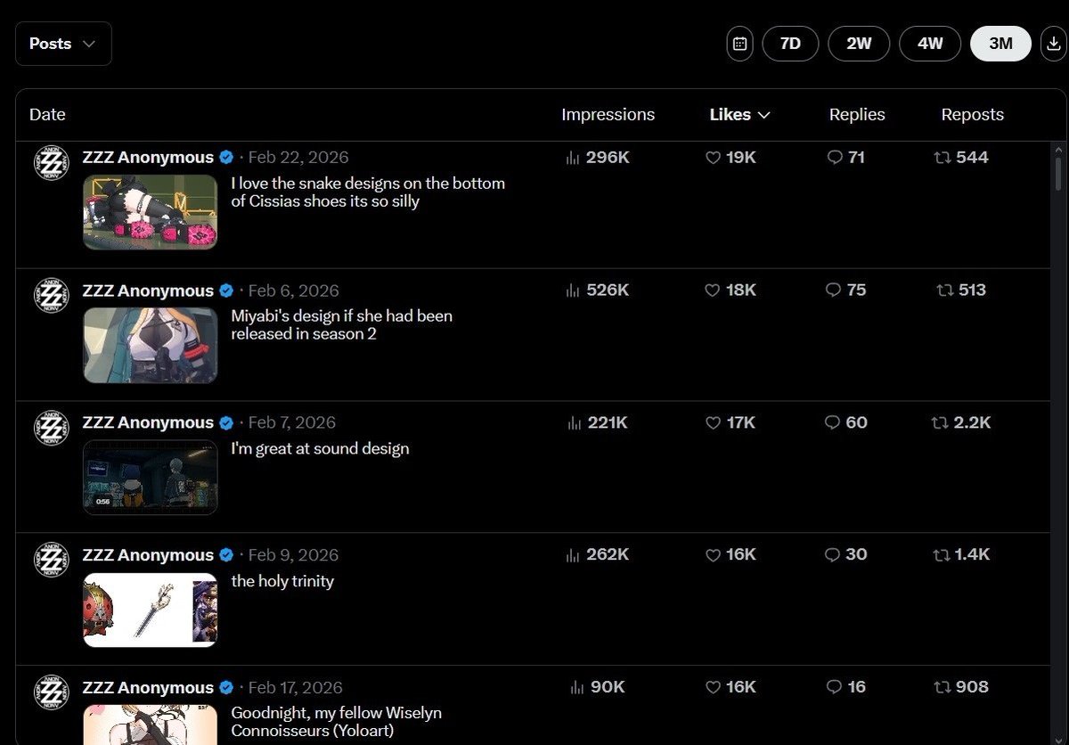Click text "I'm great at sound design"
This screenshot has width=1069, height=745.
coord(320,448)
